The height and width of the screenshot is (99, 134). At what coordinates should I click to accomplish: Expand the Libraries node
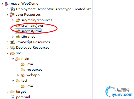(x=13, y=37)
